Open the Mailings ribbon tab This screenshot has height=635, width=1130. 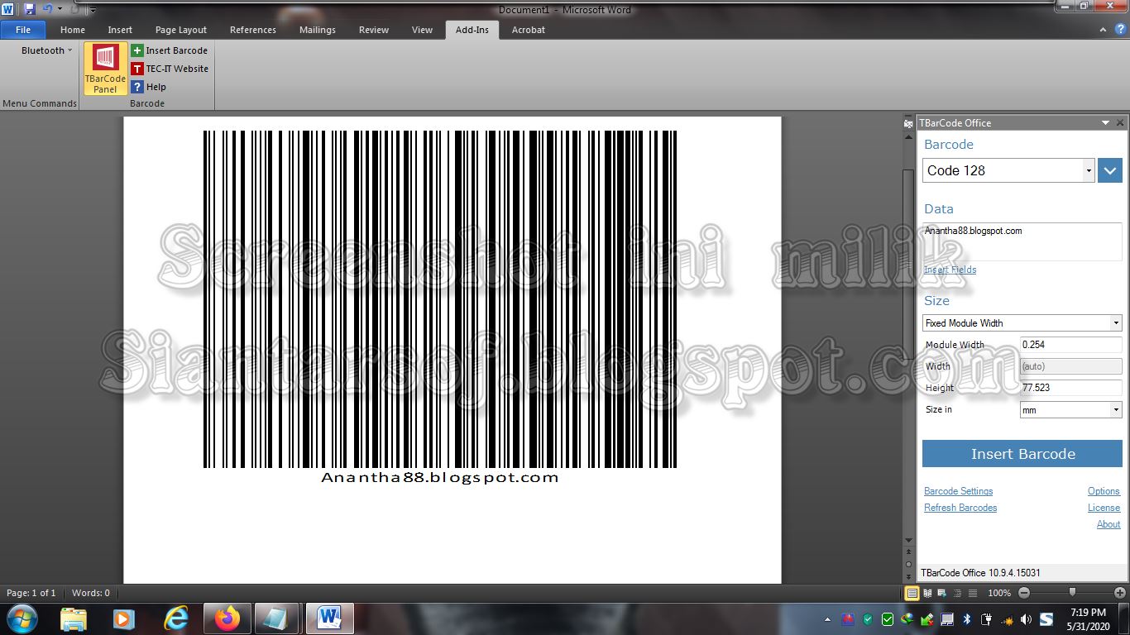(x=317, y=30)
